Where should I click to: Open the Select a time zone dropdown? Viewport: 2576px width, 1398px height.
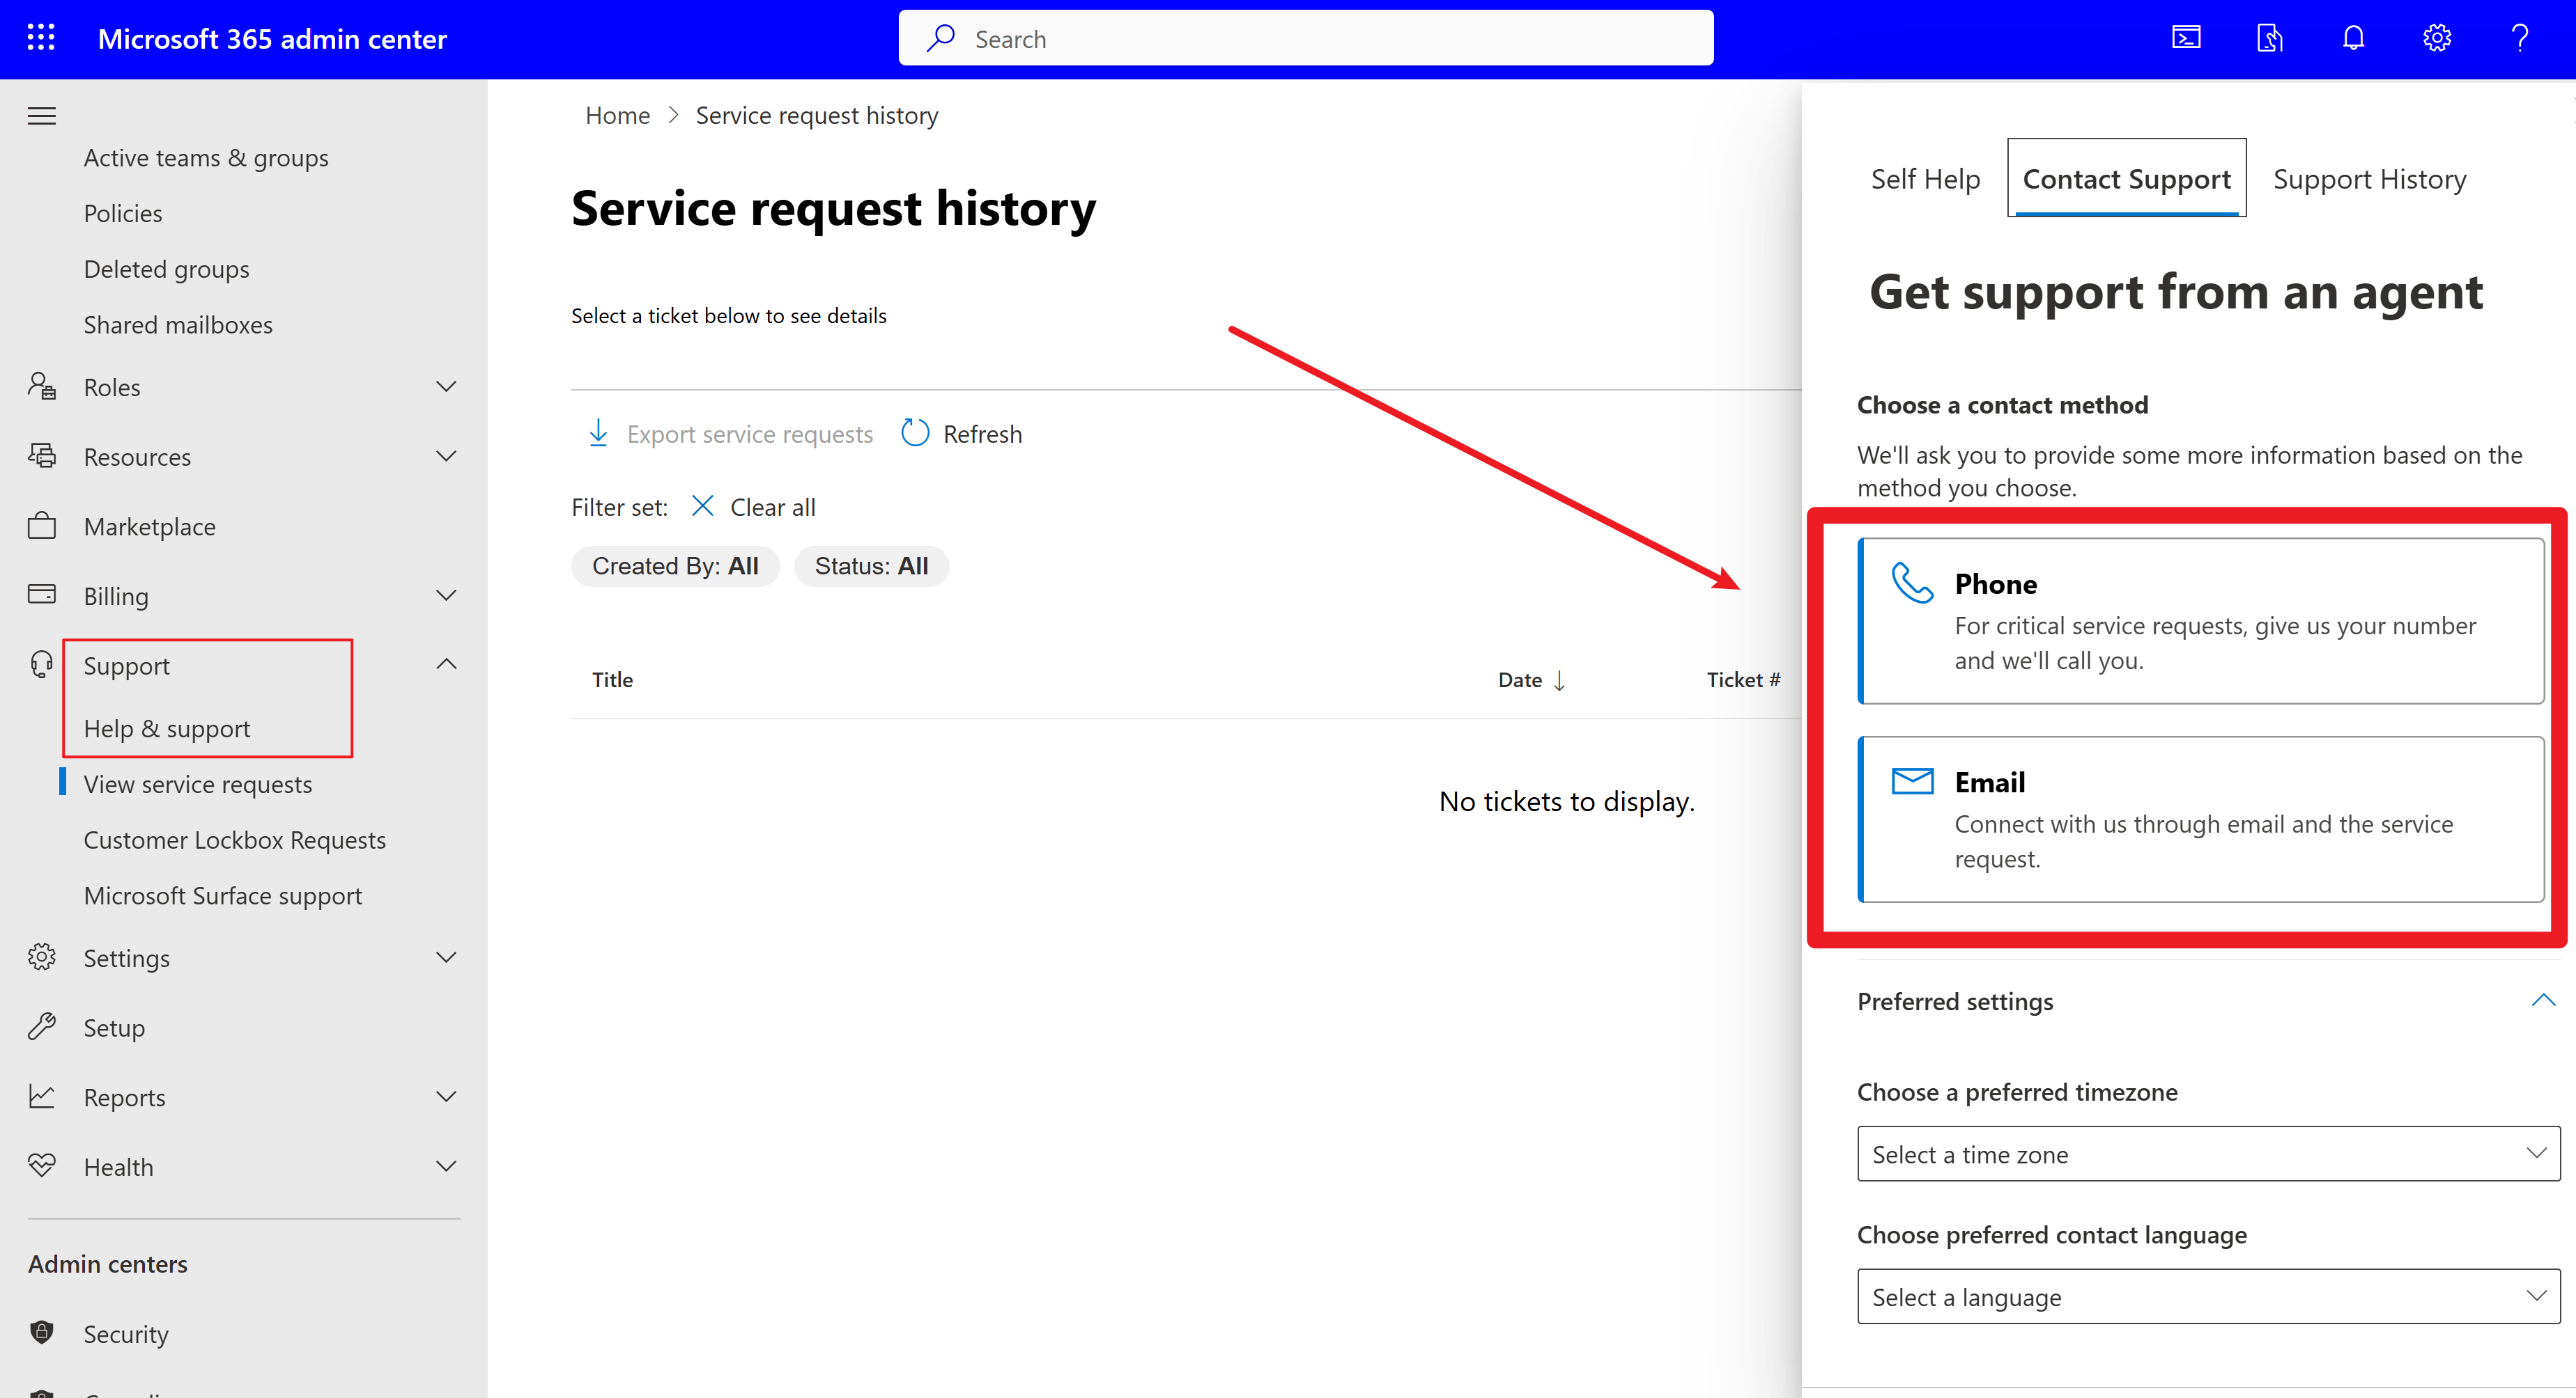coord(2208,1154)
